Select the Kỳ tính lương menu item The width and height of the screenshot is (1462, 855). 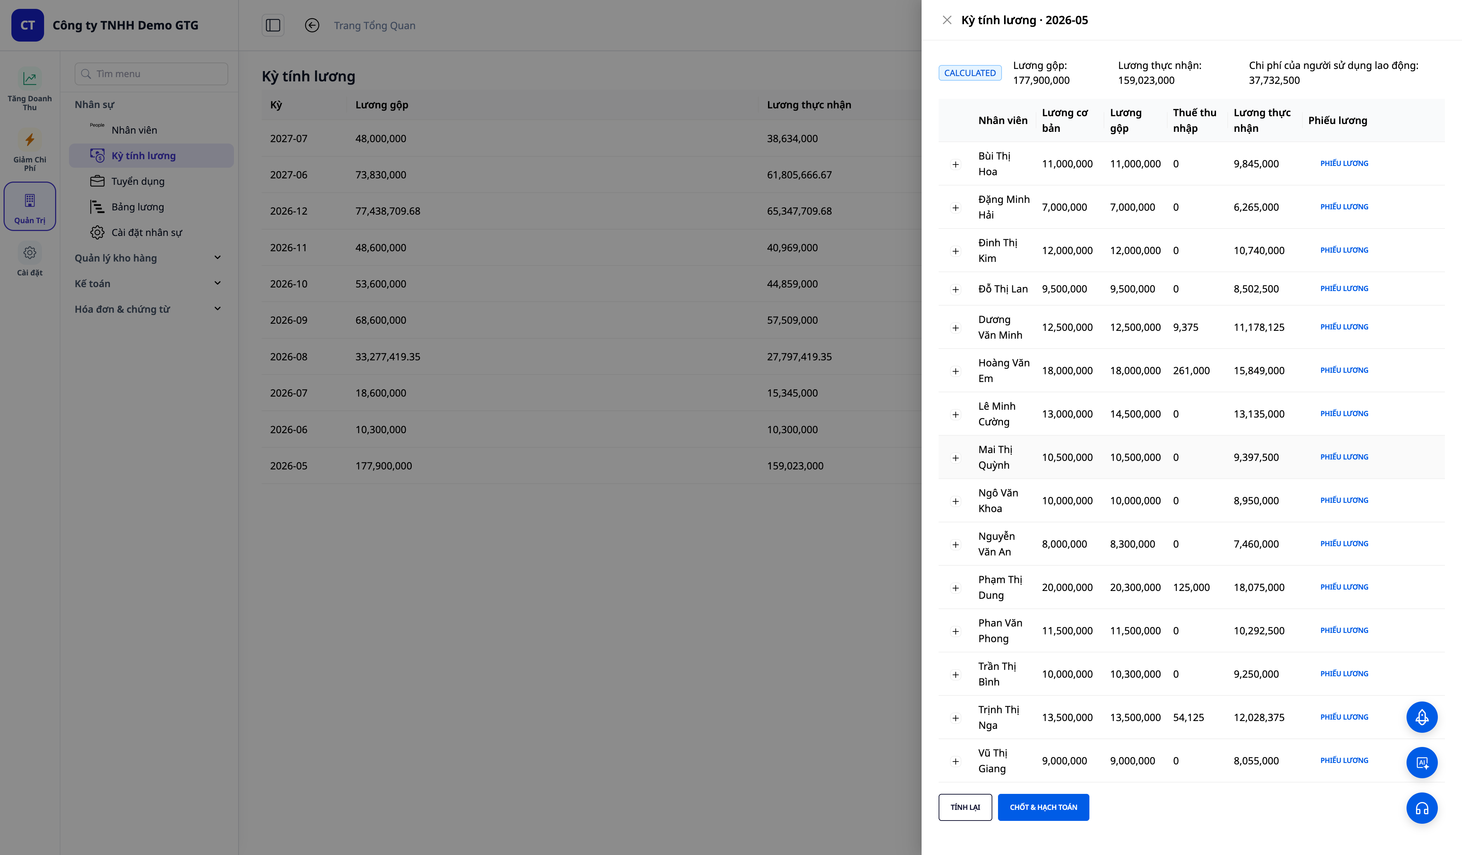click(x=151, y=155)
